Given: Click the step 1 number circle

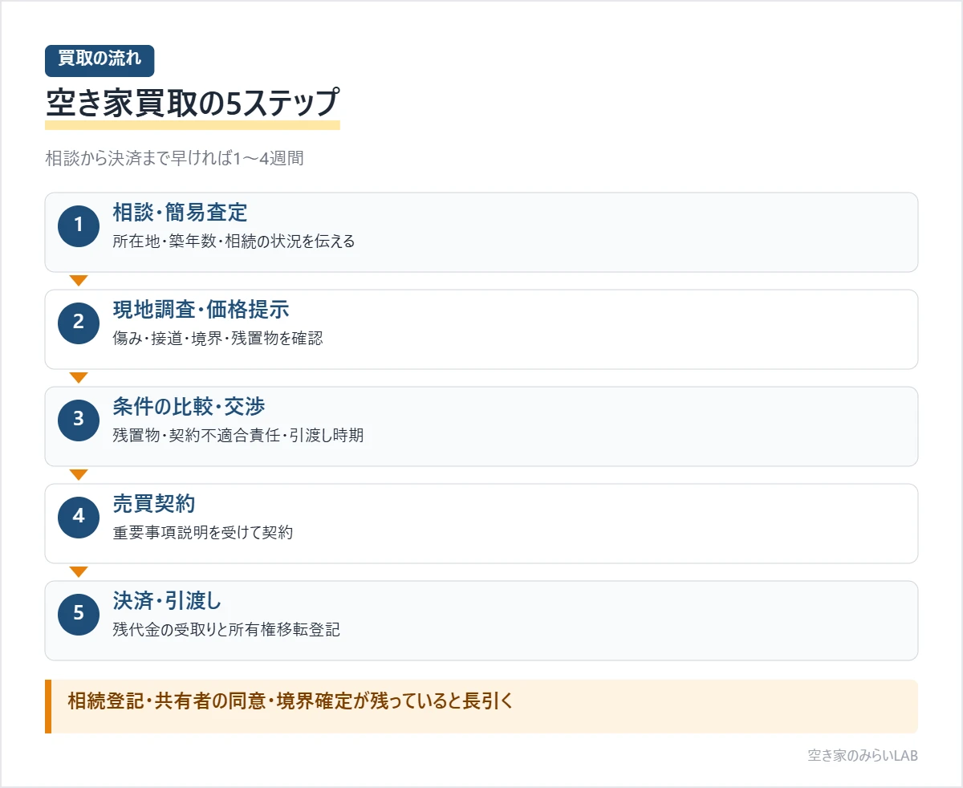Looking at the screenshot, I should point(79,225).
